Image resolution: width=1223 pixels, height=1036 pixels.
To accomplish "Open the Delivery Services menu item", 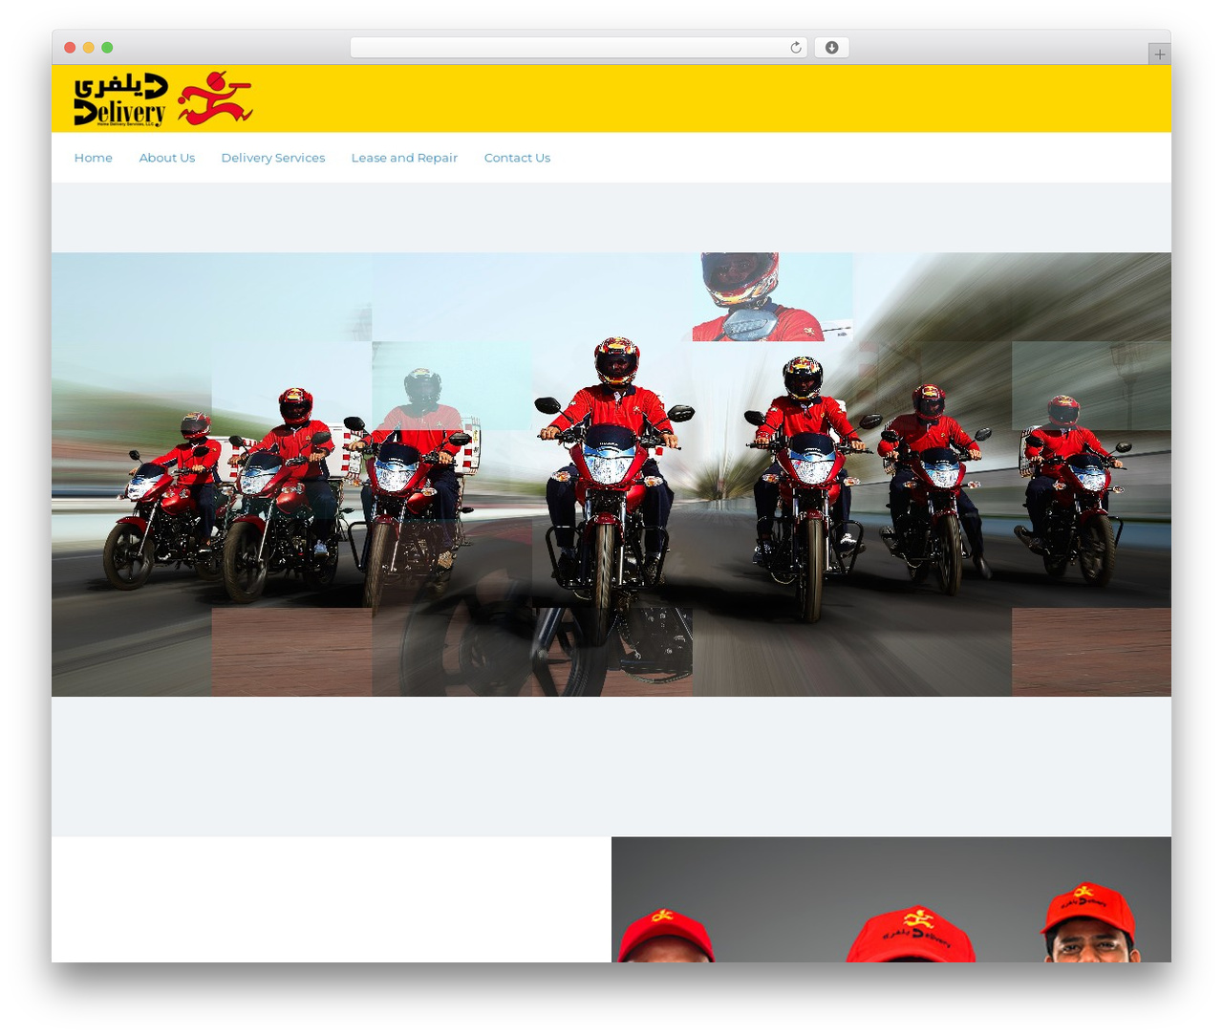I will point(273,158).
